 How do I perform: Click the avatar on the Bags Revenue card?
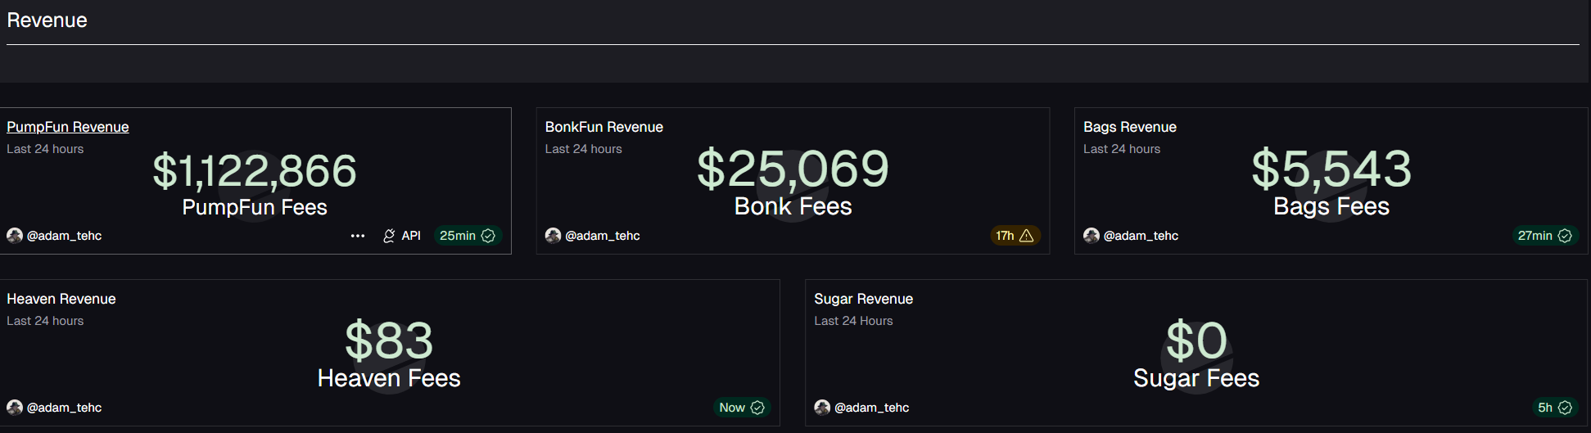pos(1092,236)
